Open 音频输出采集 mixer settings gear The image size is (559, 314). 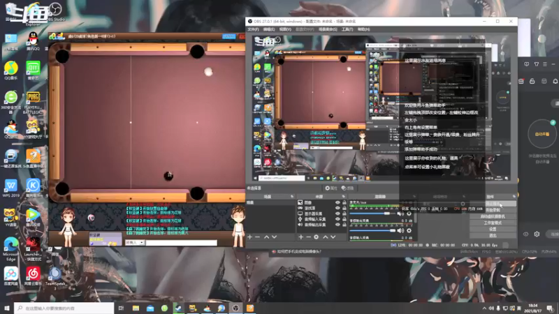point(409,231)
